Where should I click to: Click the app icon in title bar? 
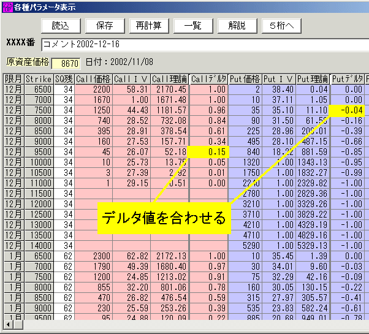coord(7,7)
